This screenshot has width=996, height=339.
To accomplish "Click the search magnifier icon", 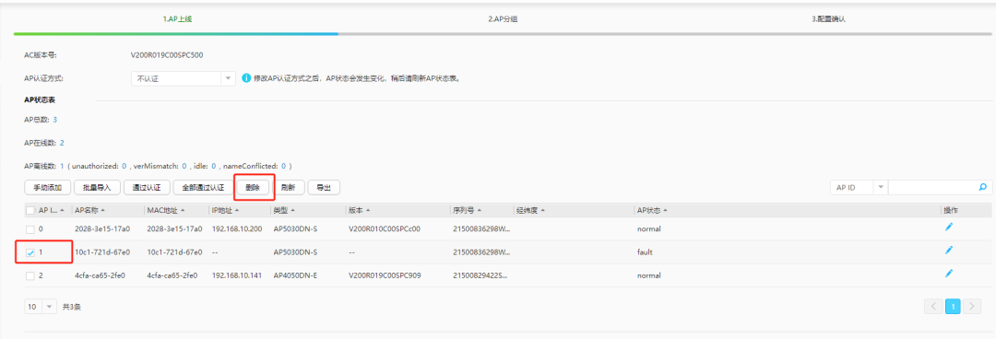I will tap(983, 187).
